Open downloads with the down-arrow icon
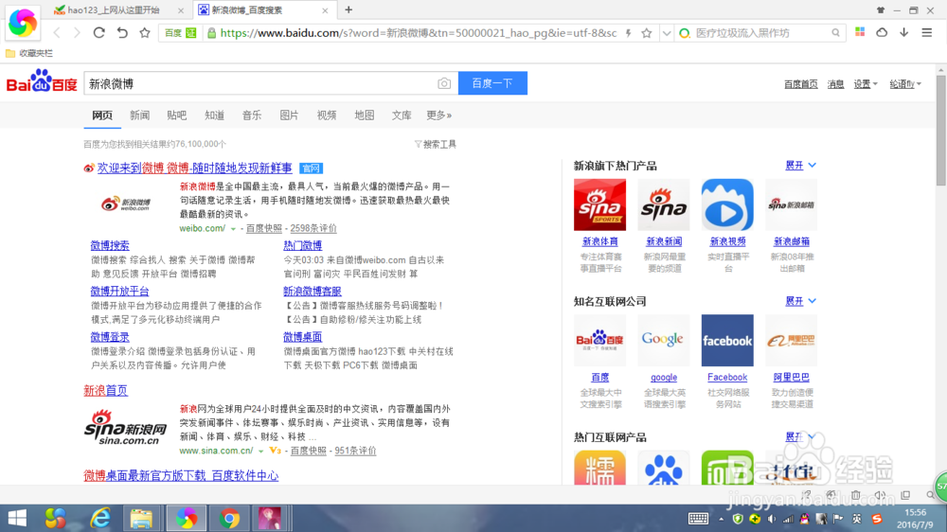Screen dimensions: 947x532 tap(904, 32)
